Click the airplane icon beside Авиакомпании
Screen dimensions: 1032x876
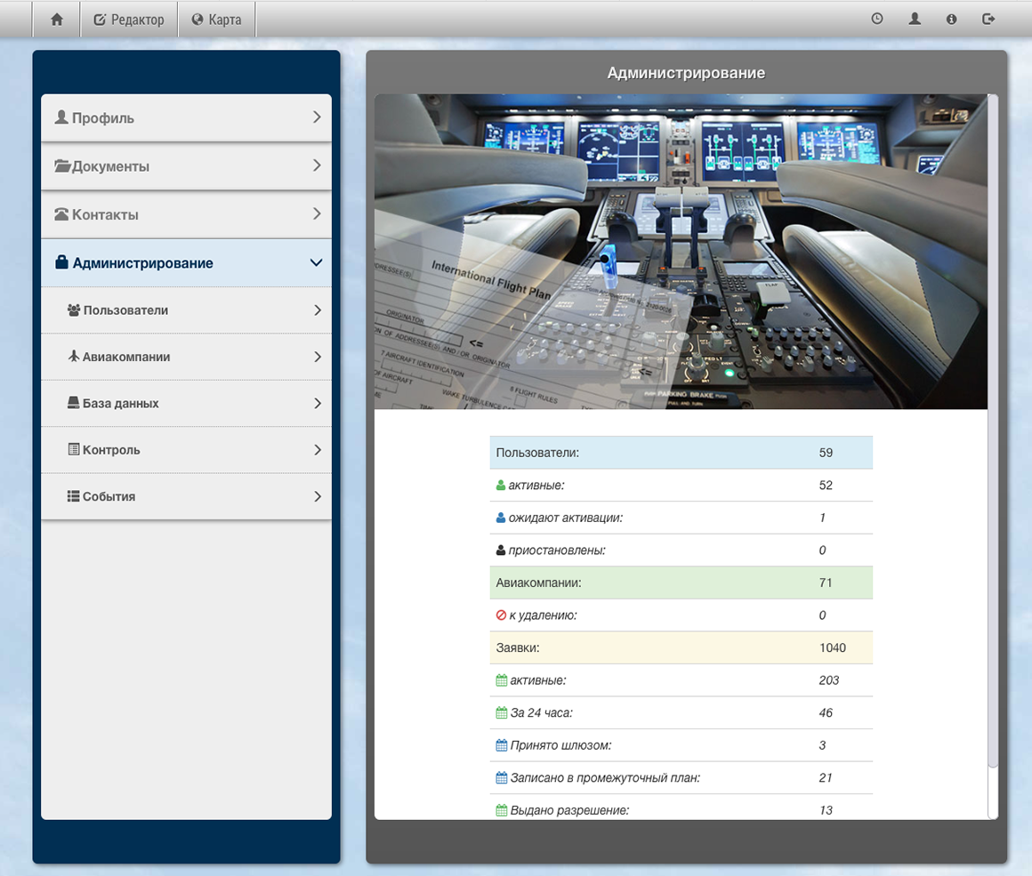[74, 357]
